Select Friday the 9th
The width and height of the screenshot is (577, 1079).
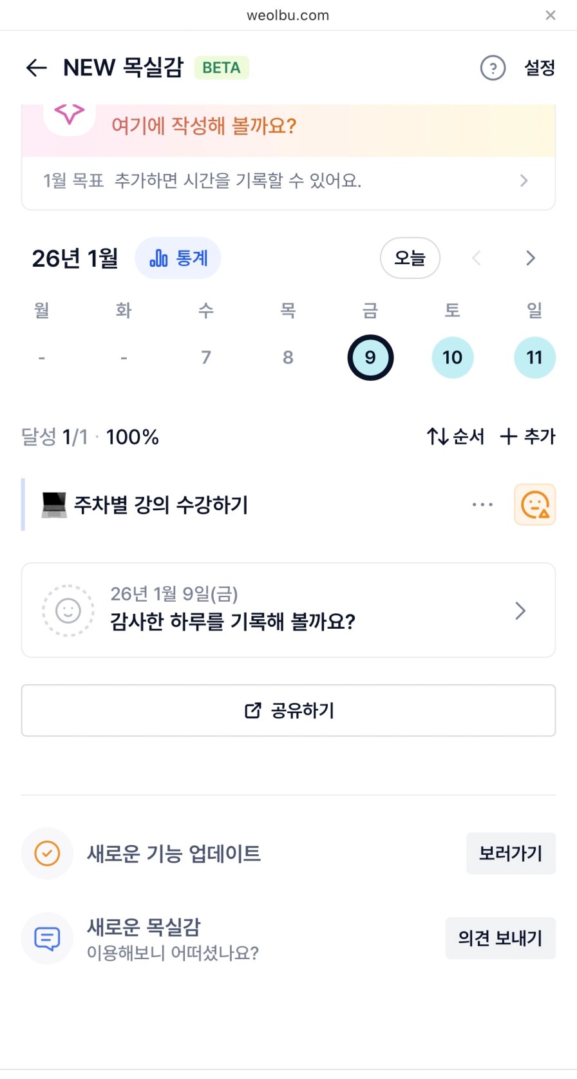(x=370, y=358)
